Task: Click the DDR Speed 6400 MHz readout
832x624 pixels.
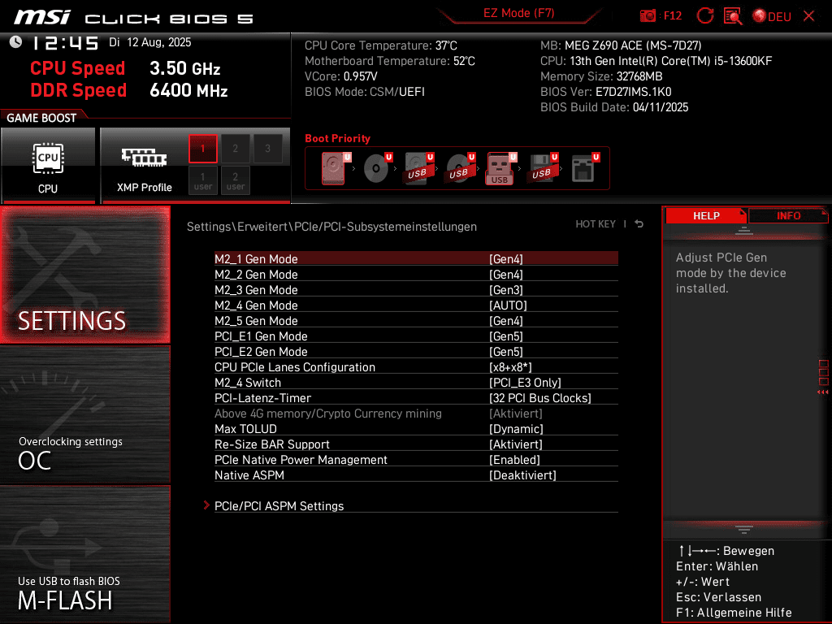Action: tap(129, 90)
